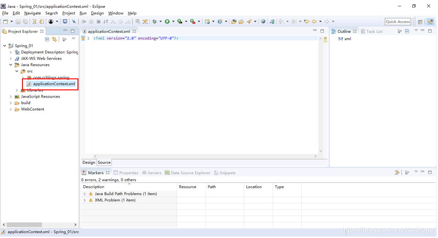Open the Back history dropdown arrow
The width and height of the screenshot is (438, 238).
(x=320, y=22)
